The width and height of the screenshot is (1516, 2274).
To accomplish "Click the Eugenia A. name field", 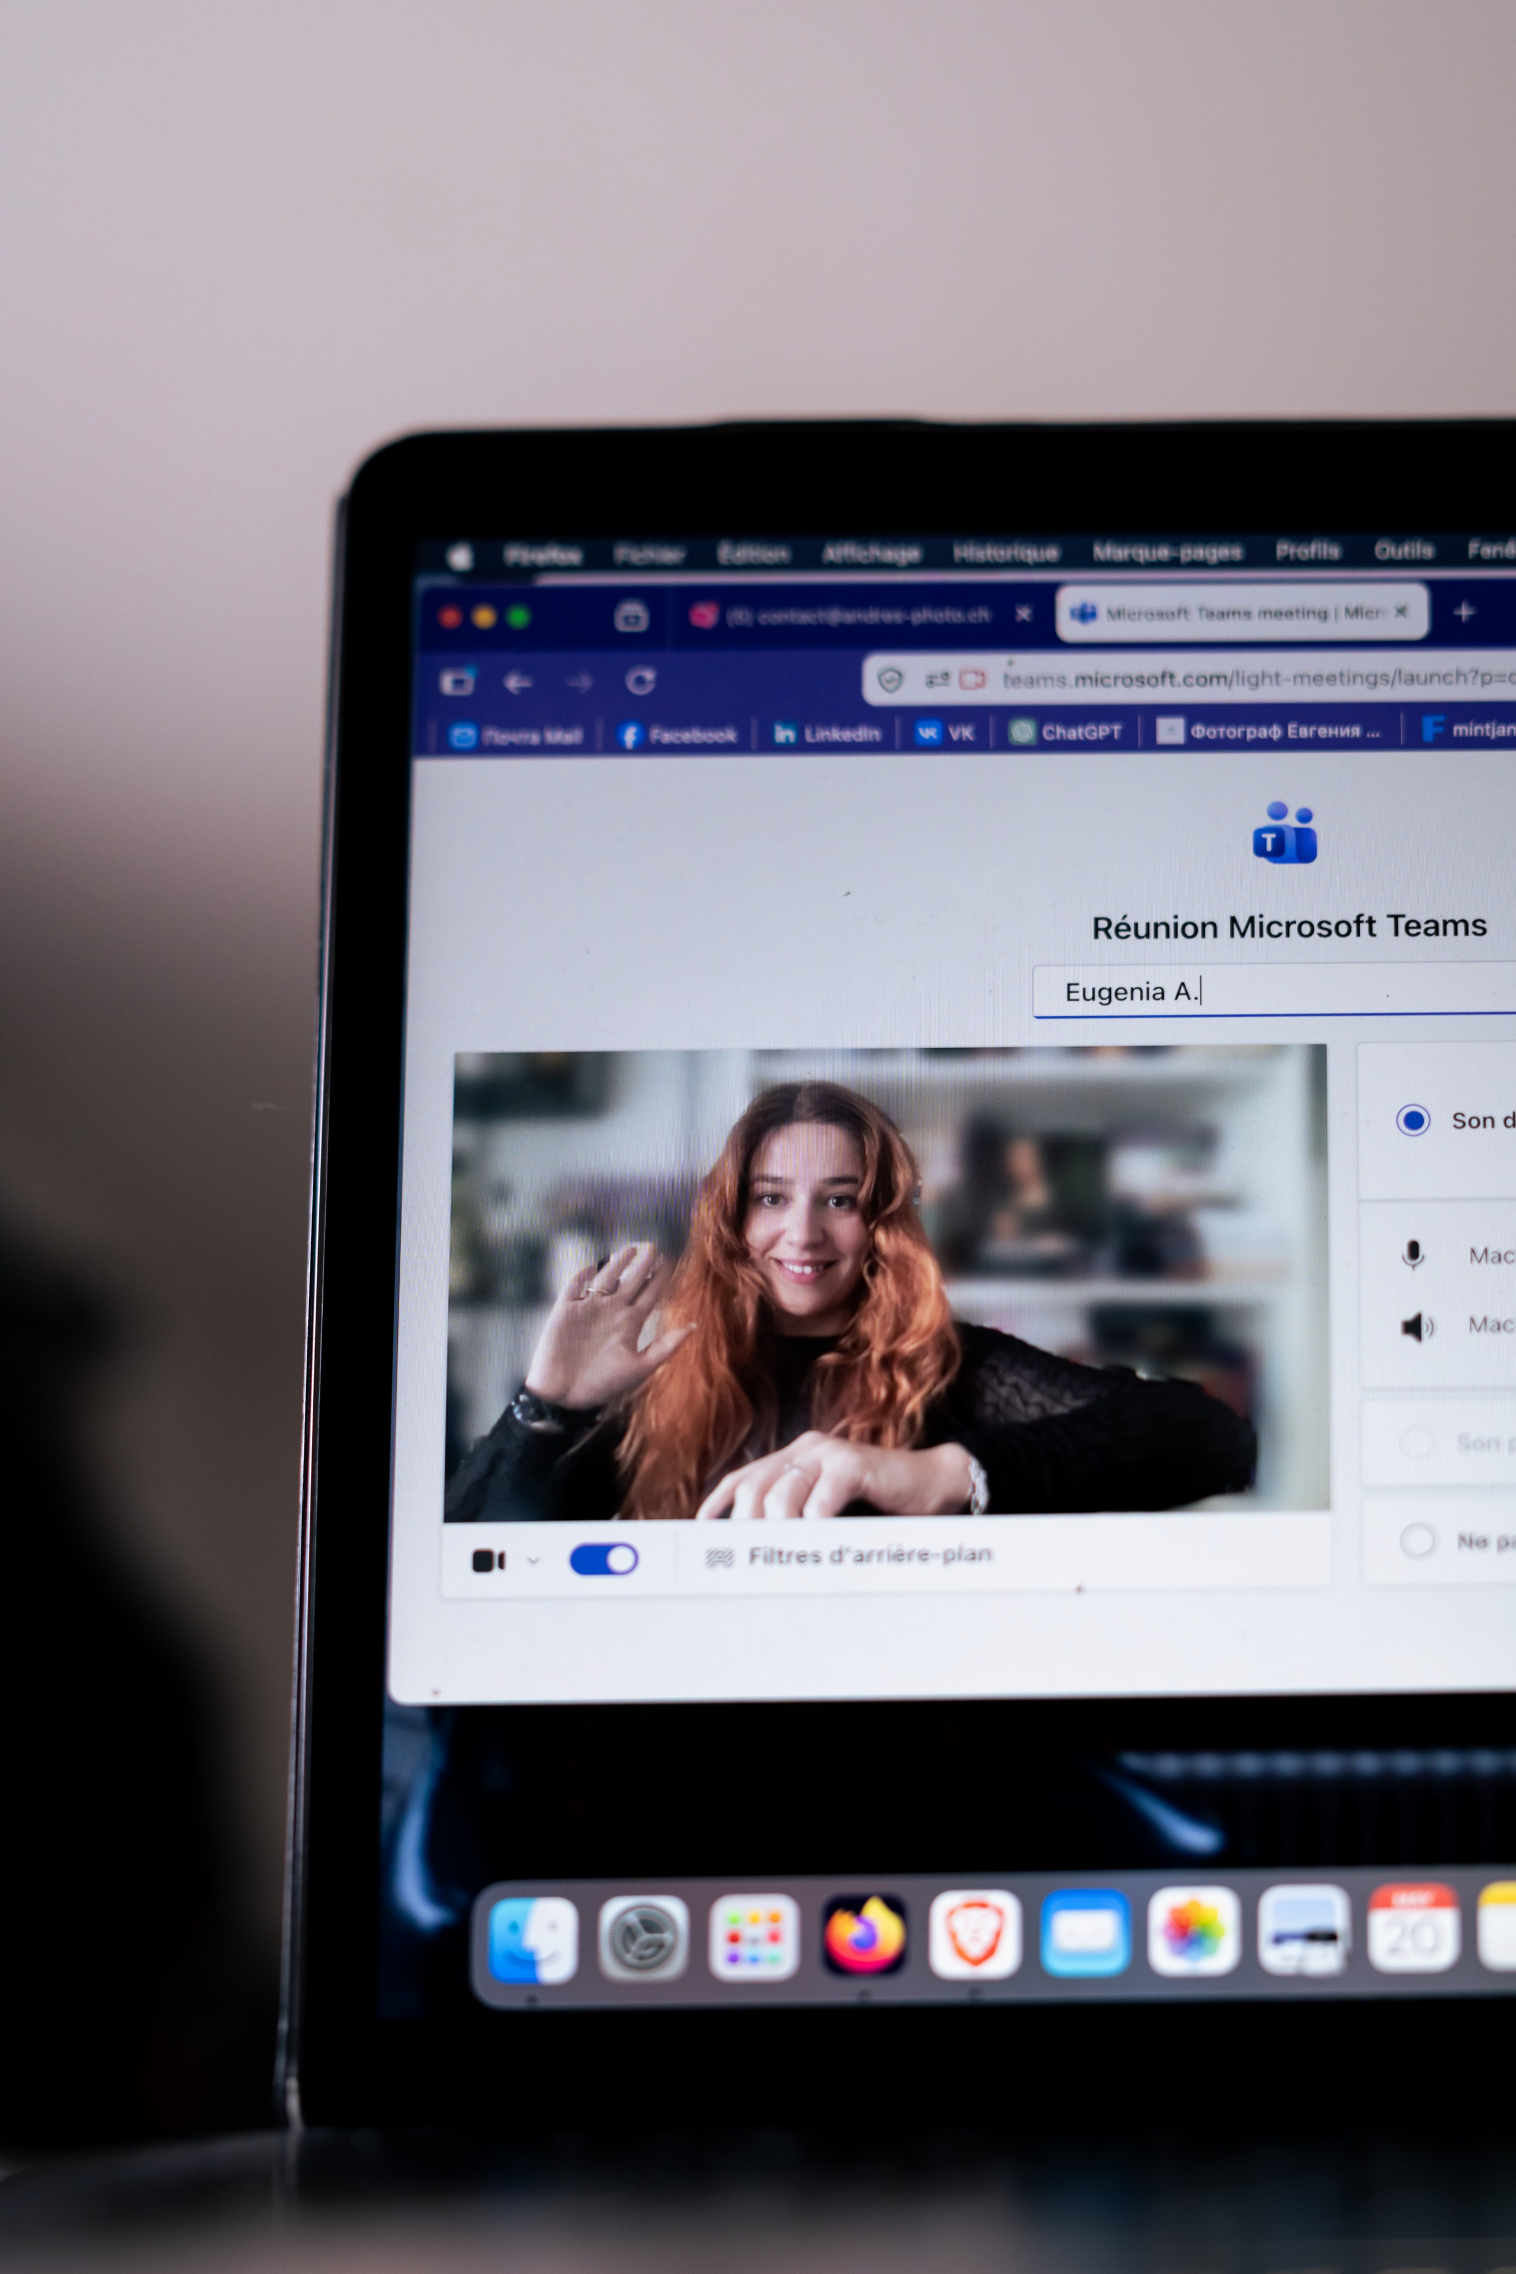I will click(1274, 991).
